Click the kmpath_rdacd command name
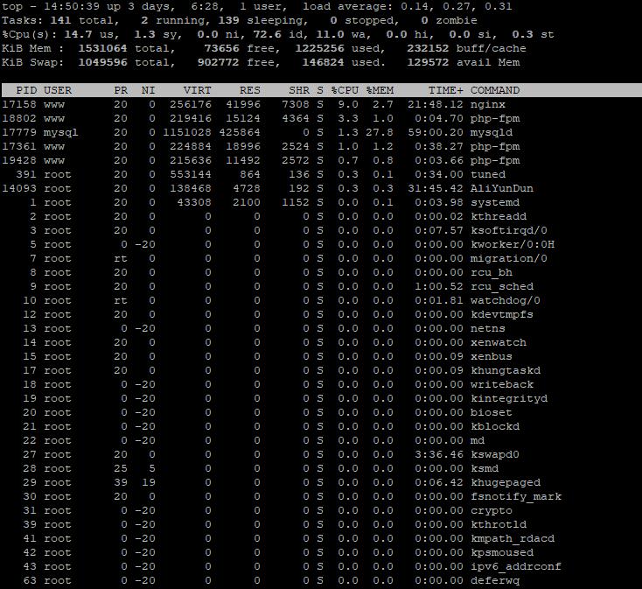This screenshot has width=642, height=589. point(513,538)
